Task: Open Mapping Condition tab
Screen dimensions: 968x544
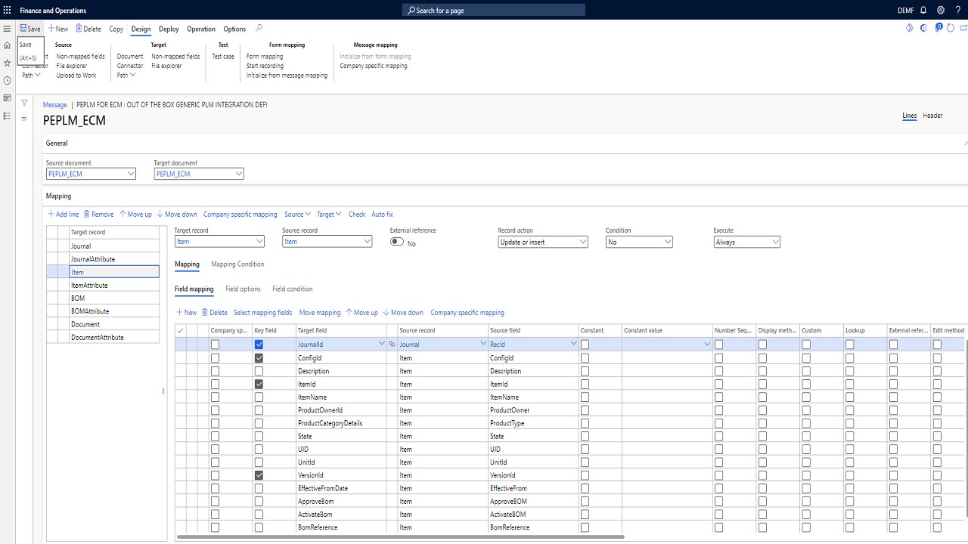Action: pyautogui.click(x=237, y=264)
